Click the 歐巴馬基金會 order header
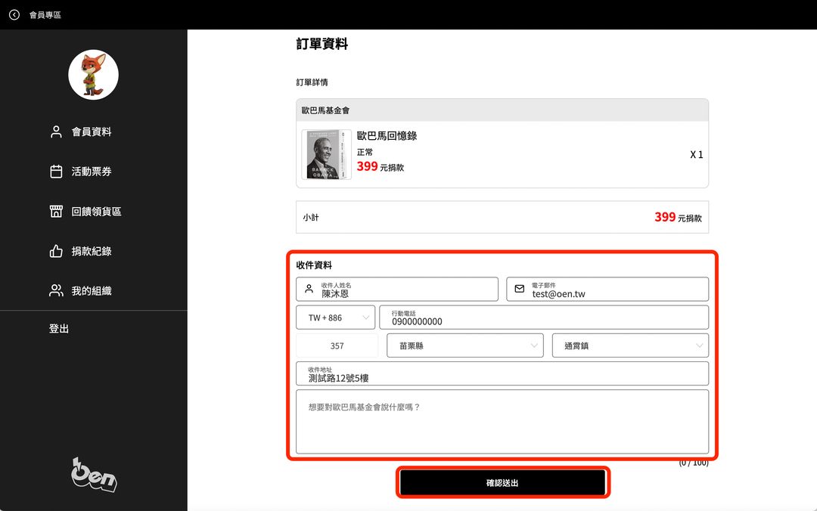The width and height of the screenshot is (817, 511). (x=502, y=110)
